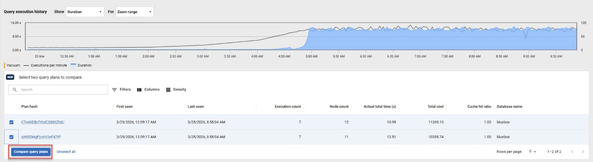
Task: Click the NEW badge
Action: coord(11,77)
